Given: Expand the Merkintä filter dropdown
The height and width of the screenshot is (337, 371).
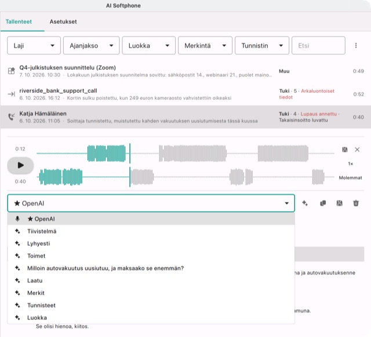Looking at the screenshot, I should point(205,45).
